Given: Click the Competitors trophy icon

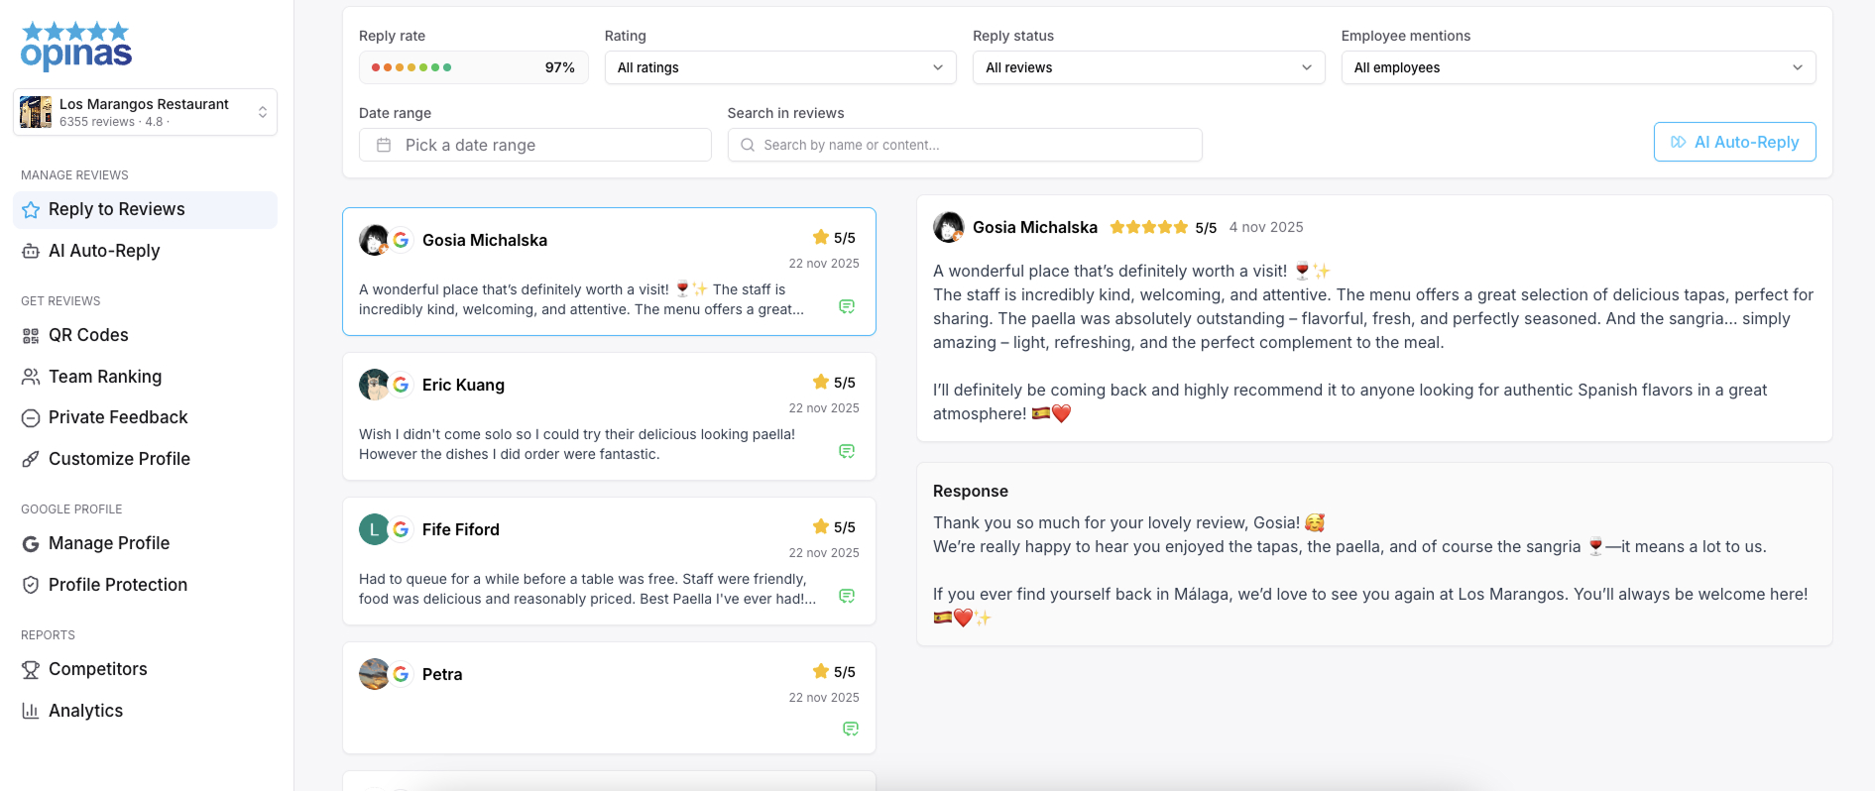Looking at the screenshot, I should [x=31, y=670].
